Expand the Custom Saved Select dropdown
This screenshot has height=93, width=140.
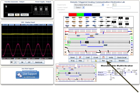pos(79,8)
